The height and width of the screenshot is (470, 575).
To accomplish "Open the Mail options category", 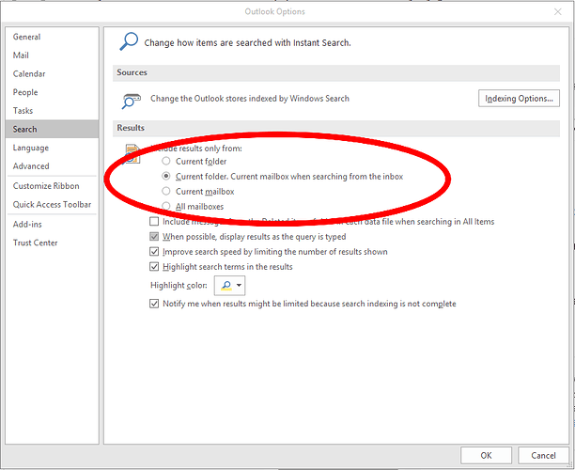I will click(x=52, y=55).
